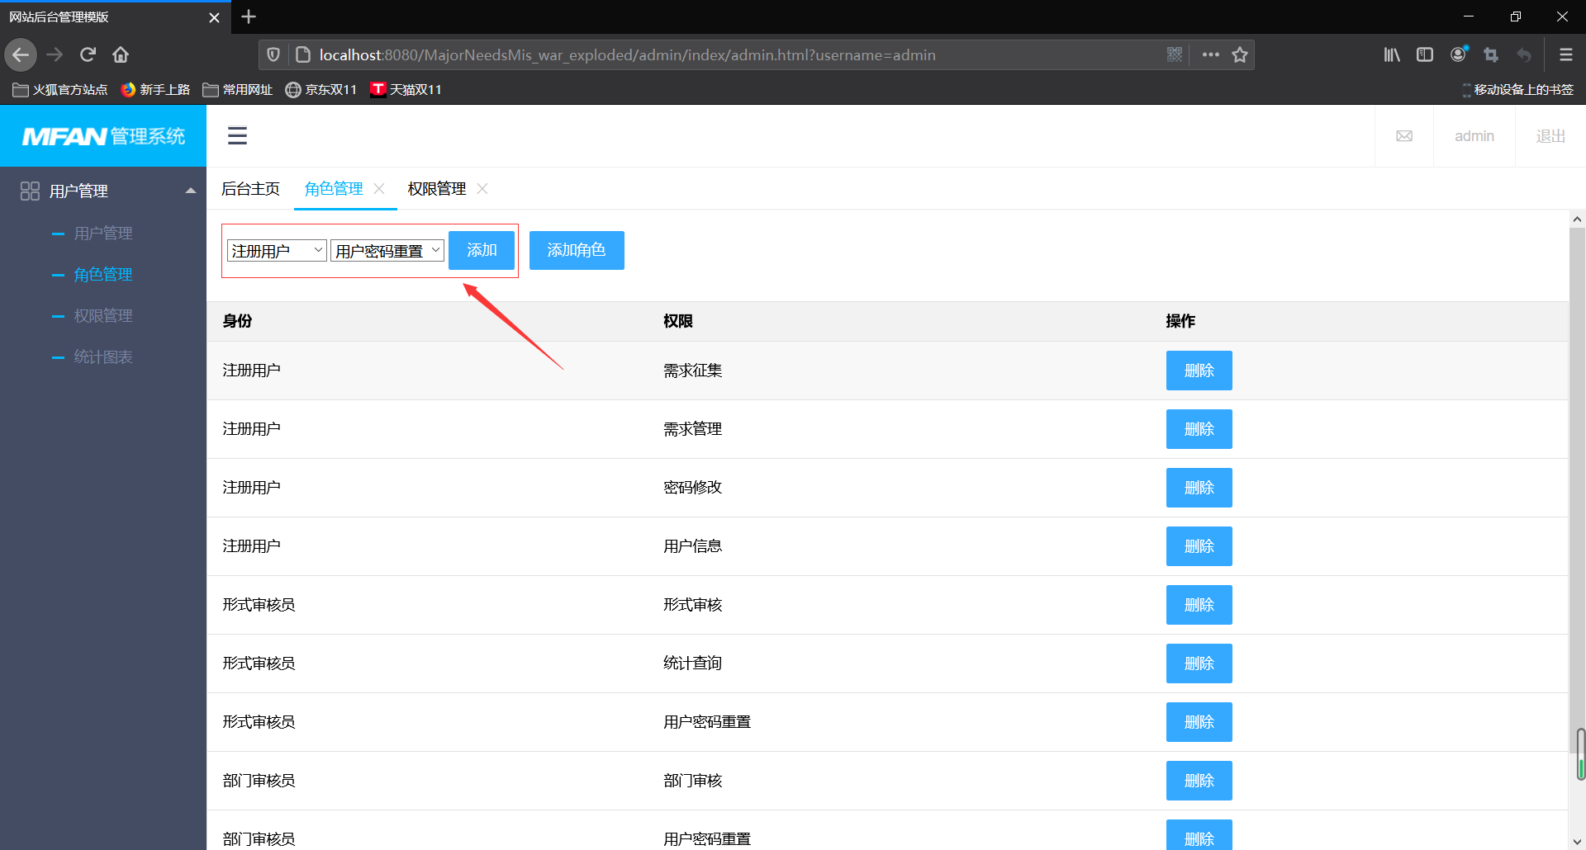Bookmark this page with star icon
The height and width of the screenshot is (850, 1586).
coord(1240,54)
